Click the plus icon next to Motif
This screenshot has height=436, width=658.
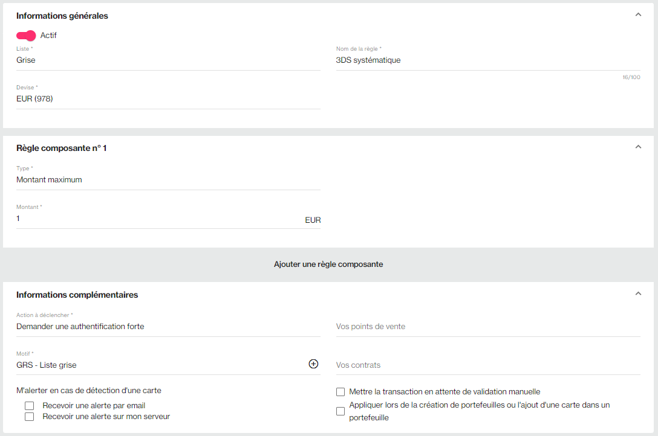[313, 364]
